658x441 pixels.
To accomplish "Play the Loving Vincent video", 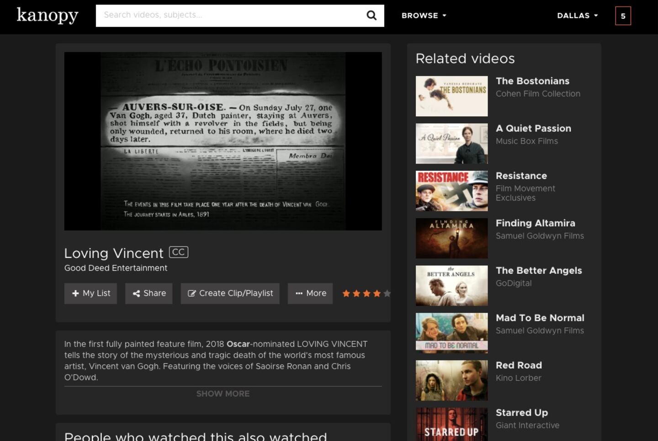I will pos(223,141).
